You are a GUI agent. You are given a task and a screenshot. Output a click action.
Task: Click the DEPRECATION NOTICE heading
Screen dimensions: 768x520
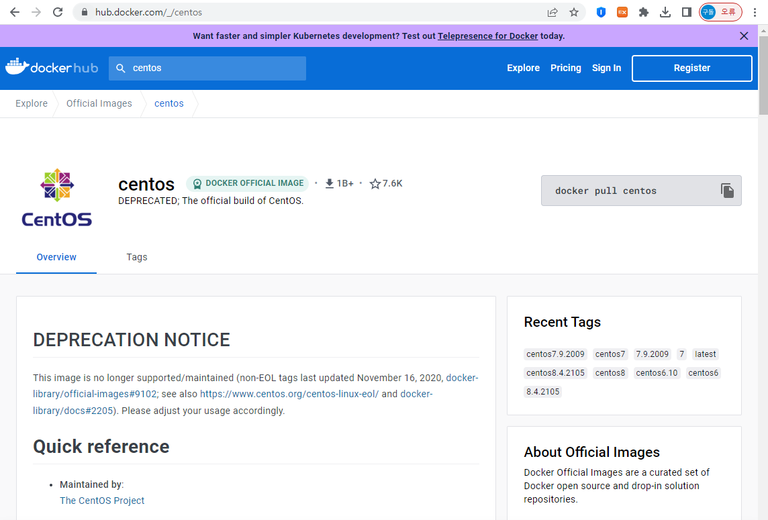pos(132,340)
